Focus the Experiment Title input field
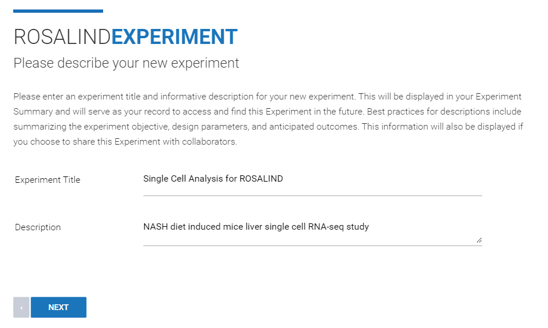The image size is (548, 328). [312, 183]
